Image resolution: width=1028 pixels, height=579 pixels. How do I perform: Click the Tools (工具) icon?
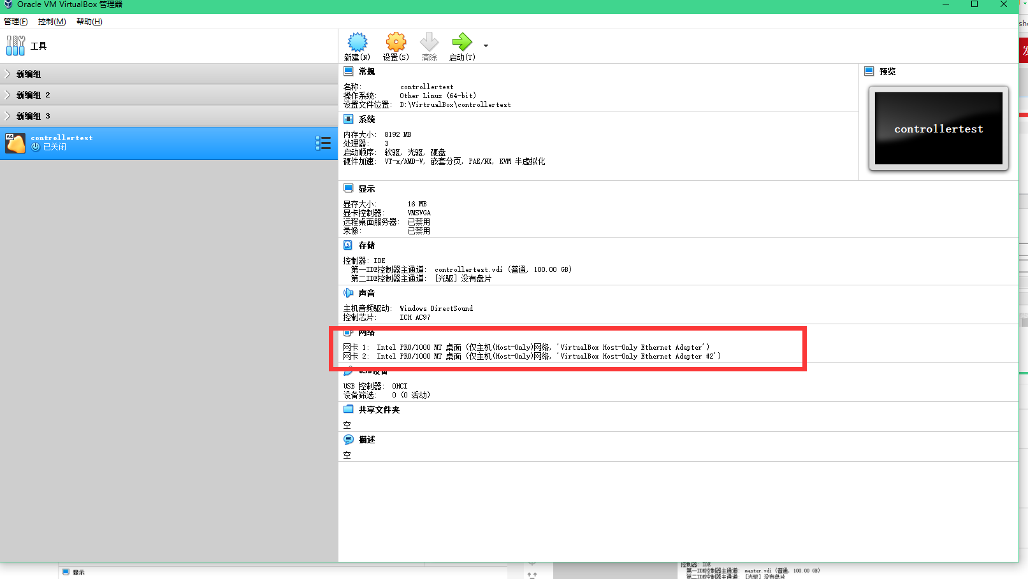tap(15, 45)
